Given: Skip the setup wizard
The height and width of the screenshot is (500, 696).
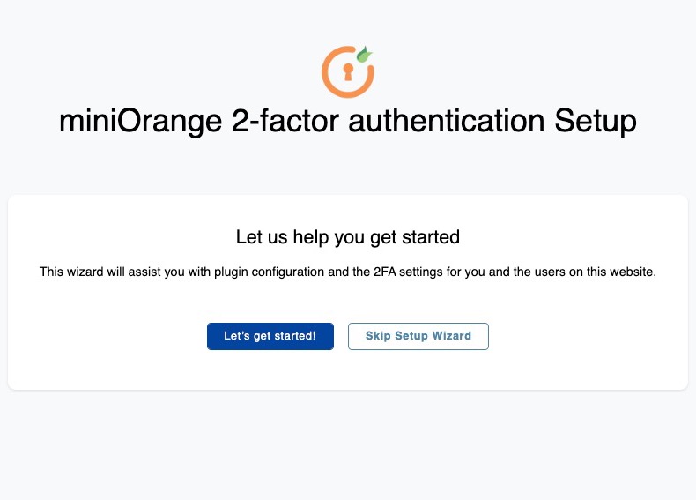Looking at the screenshot, I should click(x=418, y=336).
